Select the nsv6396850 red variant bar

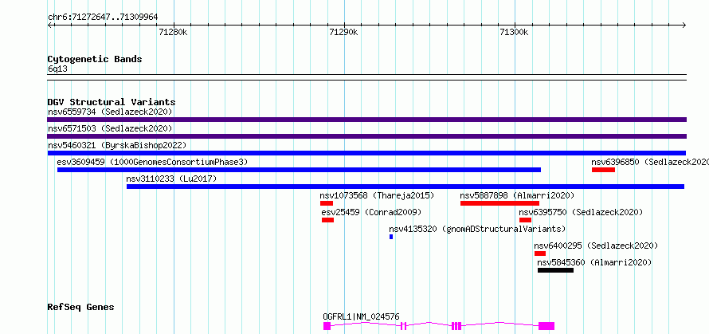click(x=603, y=170)
